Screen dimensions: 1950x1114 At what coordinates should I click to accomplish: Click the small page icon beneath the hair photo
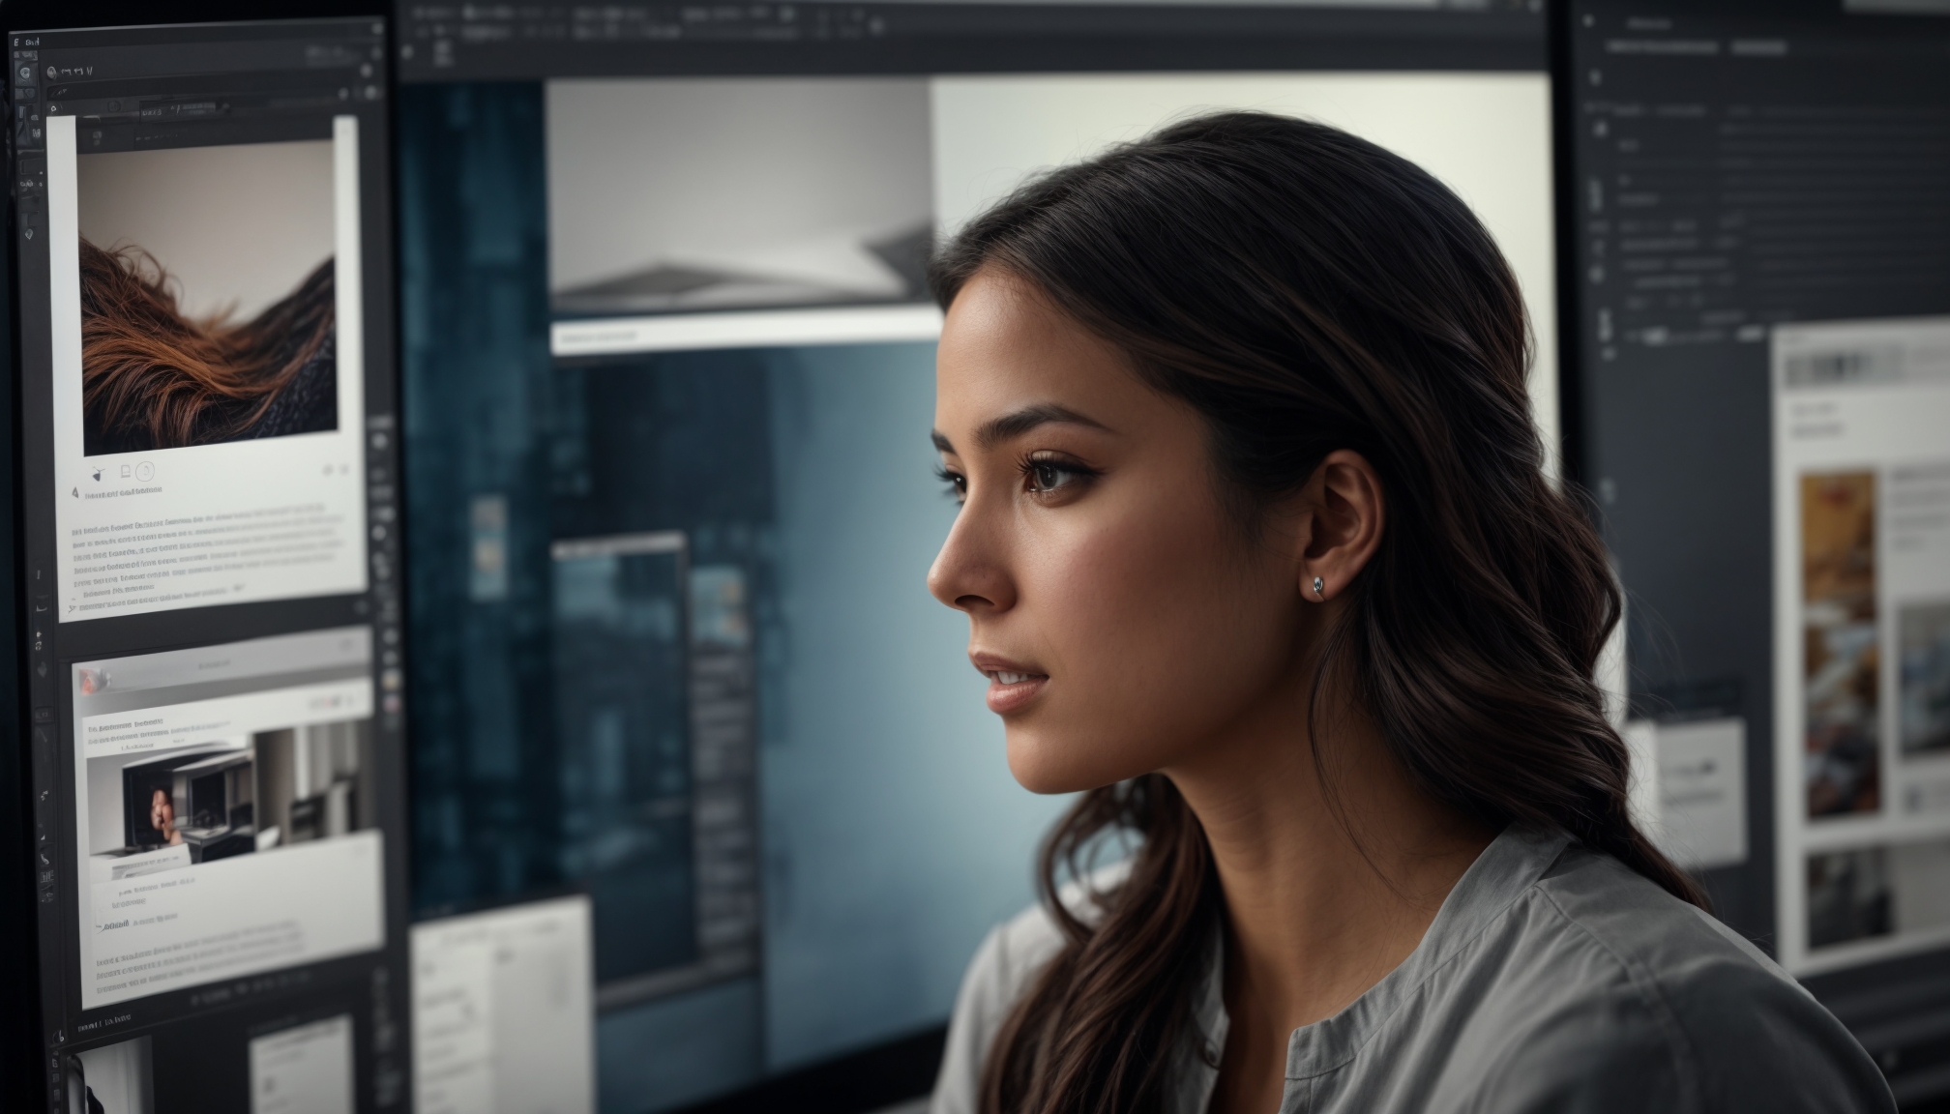click(x=126, y=471)
